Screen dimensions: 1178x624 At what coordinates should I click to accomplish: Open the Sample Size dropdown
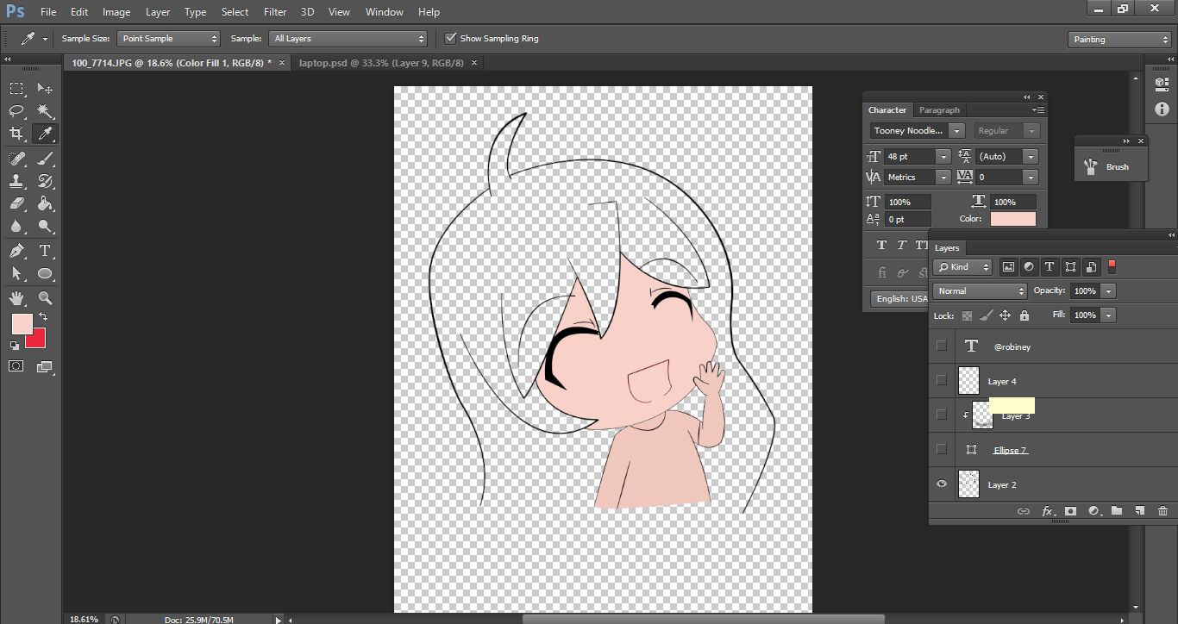tap(169, 39)
